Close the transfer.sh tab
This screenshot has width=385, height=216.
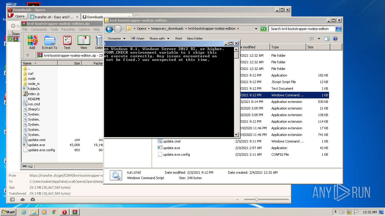[x=77, y=17]
